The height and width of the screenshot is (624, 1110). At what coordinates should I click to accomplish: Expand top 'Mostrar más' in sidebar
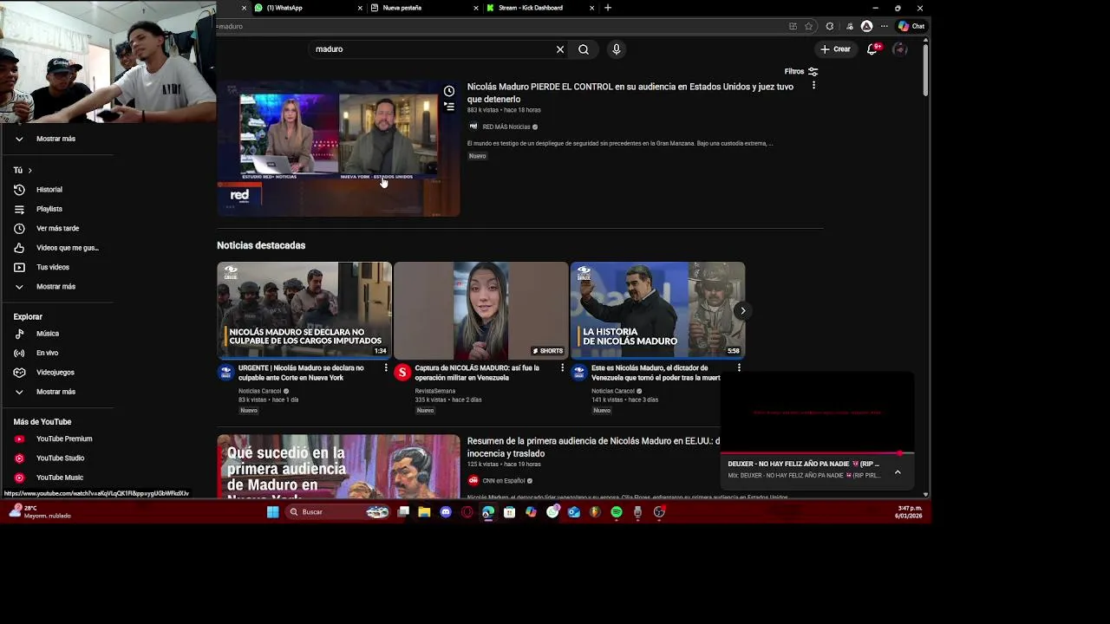click(56, 139)
